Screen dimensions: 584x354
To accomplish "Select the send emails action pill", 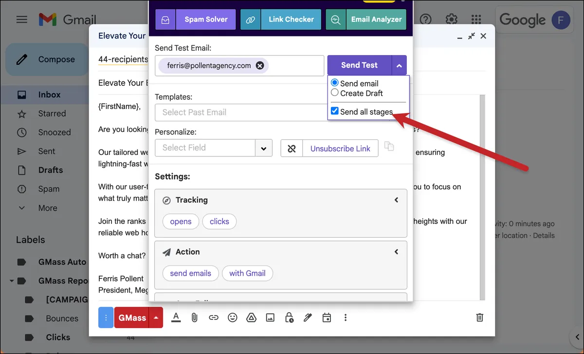I will (x=190, y=273).
